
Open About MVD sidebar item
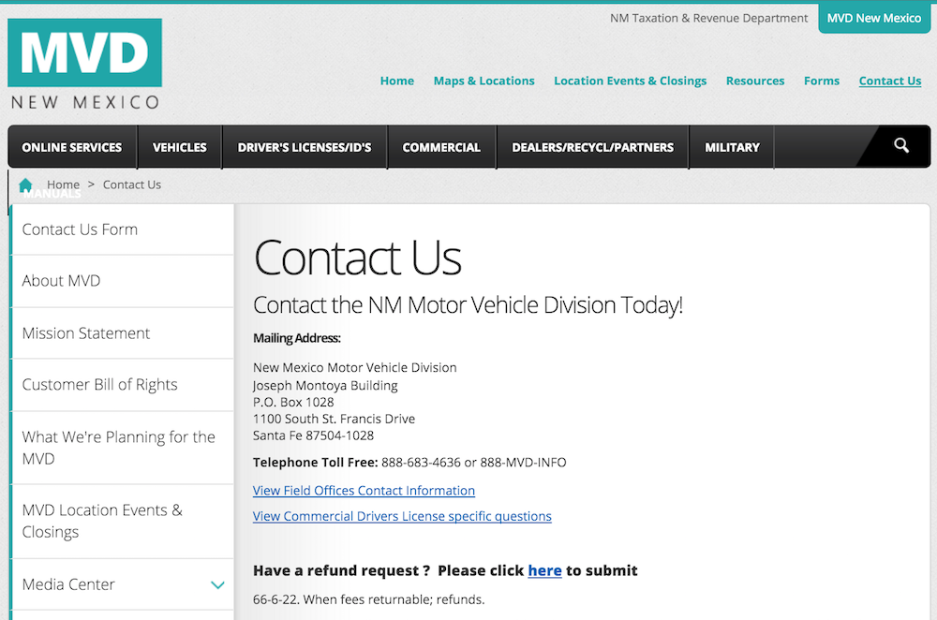(x=122, y=281)
